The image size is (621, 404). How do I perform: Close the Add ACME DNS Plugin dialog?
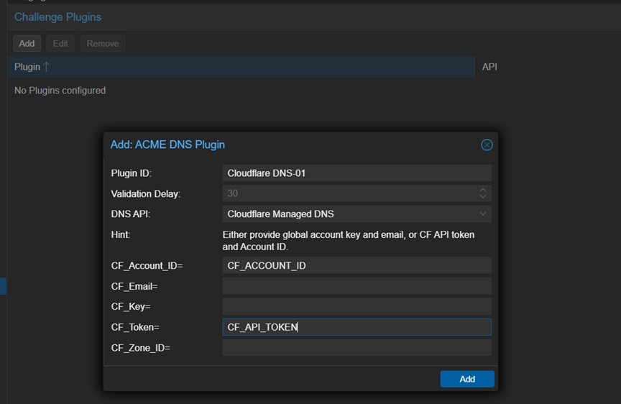click(x=487, y=145)
